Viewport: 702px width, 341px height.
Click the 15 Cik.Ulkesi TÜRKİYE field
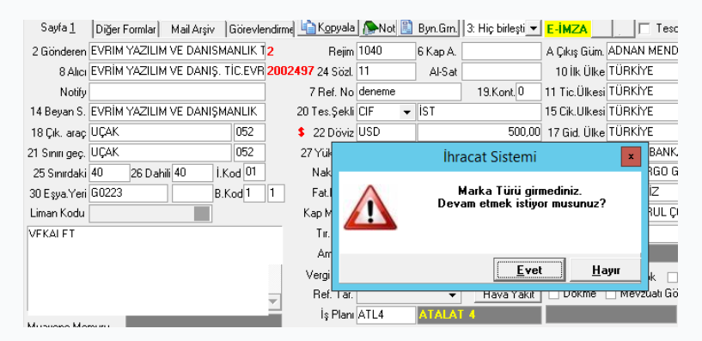pyautogui.click(x=642, y=112)
